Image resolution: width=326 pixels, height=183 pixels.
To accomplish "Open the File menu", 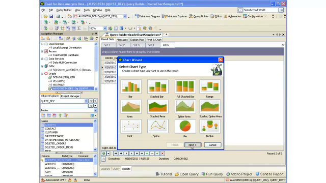I will coord(43,10).
